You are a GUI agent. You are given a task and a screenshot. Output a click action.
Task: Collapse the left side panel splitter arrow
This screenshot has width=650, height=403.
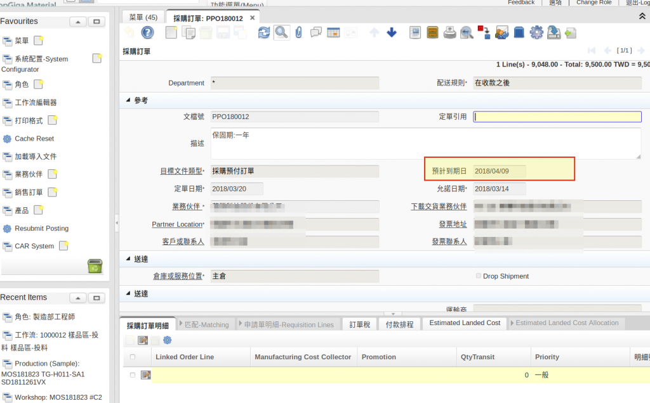point(117,222)
